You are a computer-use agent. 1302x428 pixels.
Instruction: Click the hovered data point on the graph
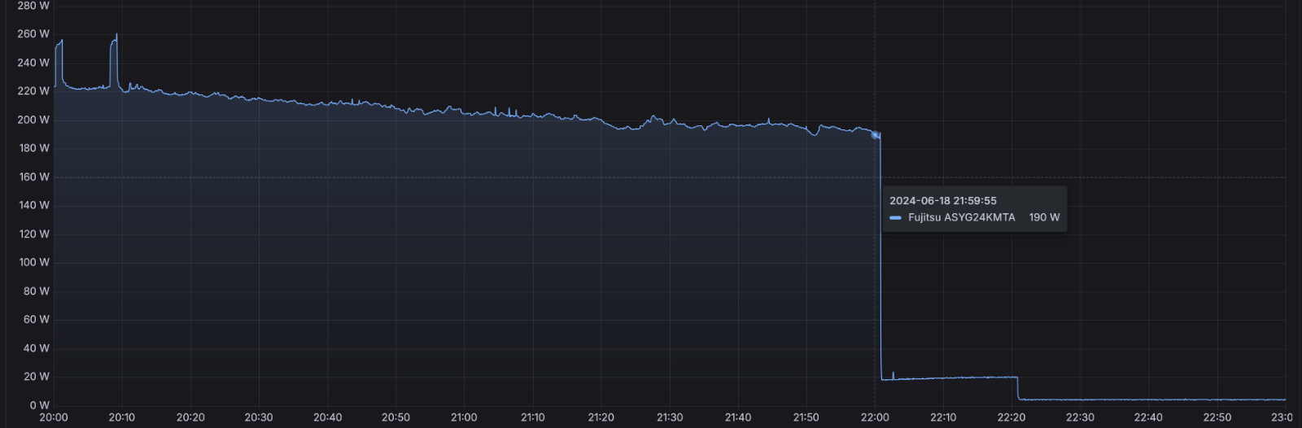[x=875, y=135]
